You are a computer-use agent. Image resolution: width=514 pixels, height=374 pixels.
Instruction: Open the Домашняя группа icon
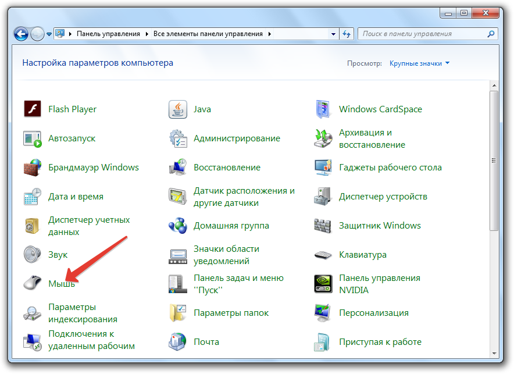point(177,226)
